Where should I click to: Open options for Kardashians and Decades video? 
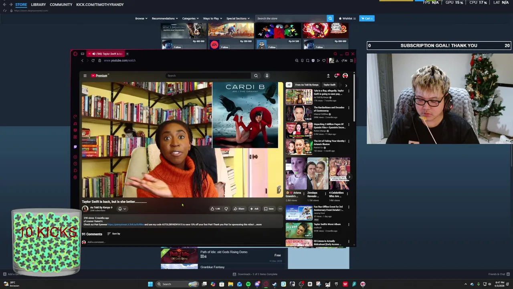click(x=349, y=108)
